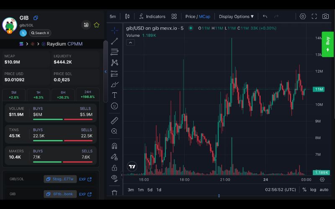
Task: Click the add to list icon
Action: tap(86, 25)
